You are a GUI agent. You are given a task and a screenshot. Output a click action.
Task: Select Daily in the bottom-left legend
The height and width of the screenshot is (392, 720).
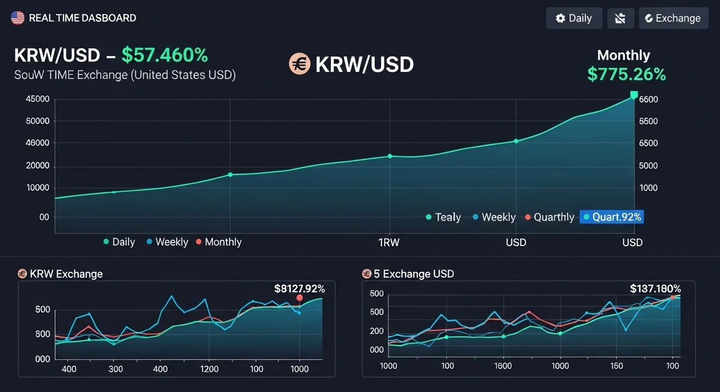(x=118, y=242)
